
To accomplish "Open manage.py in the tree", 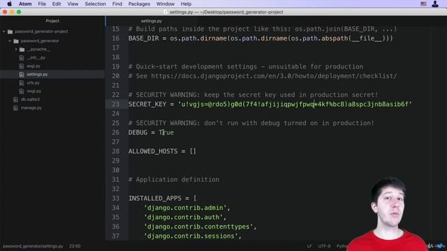I will pos(31,108).
